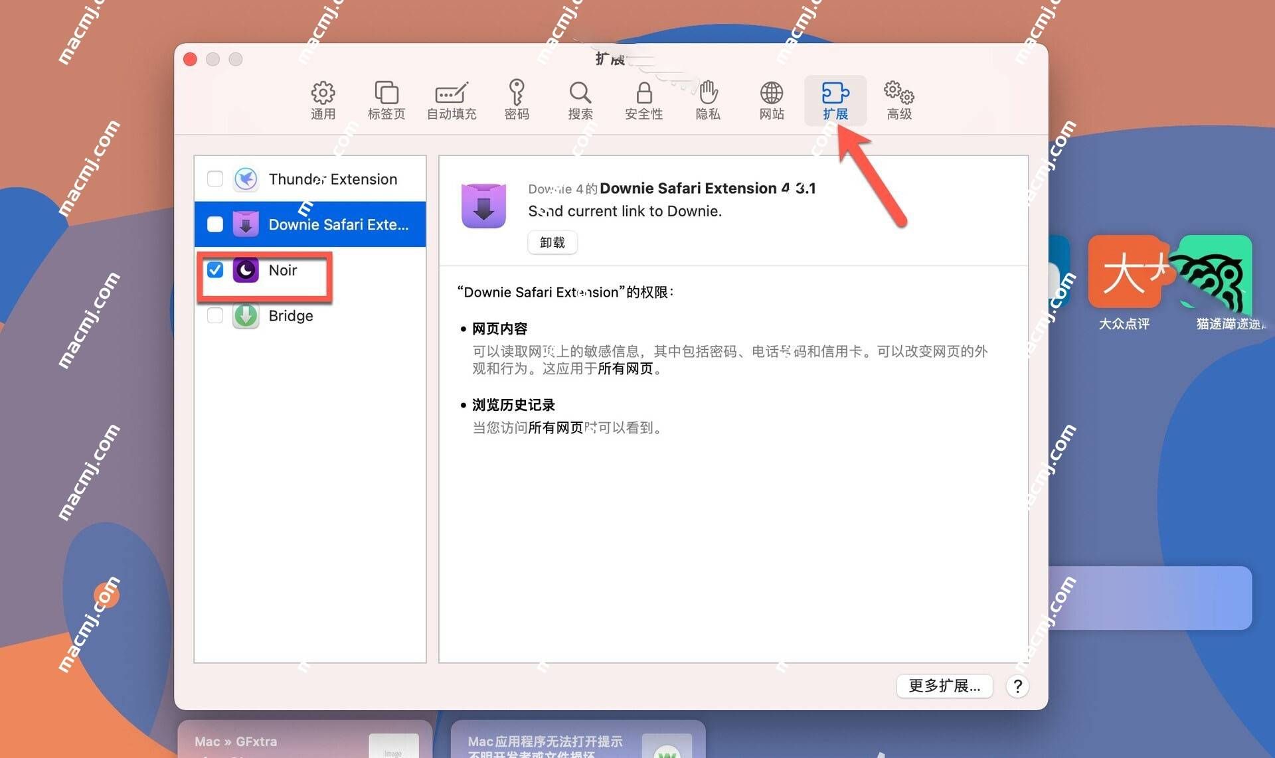Select the Downie Safari Exte... row label
Viewport: 1275px width, 758px height.
[339, 224]
